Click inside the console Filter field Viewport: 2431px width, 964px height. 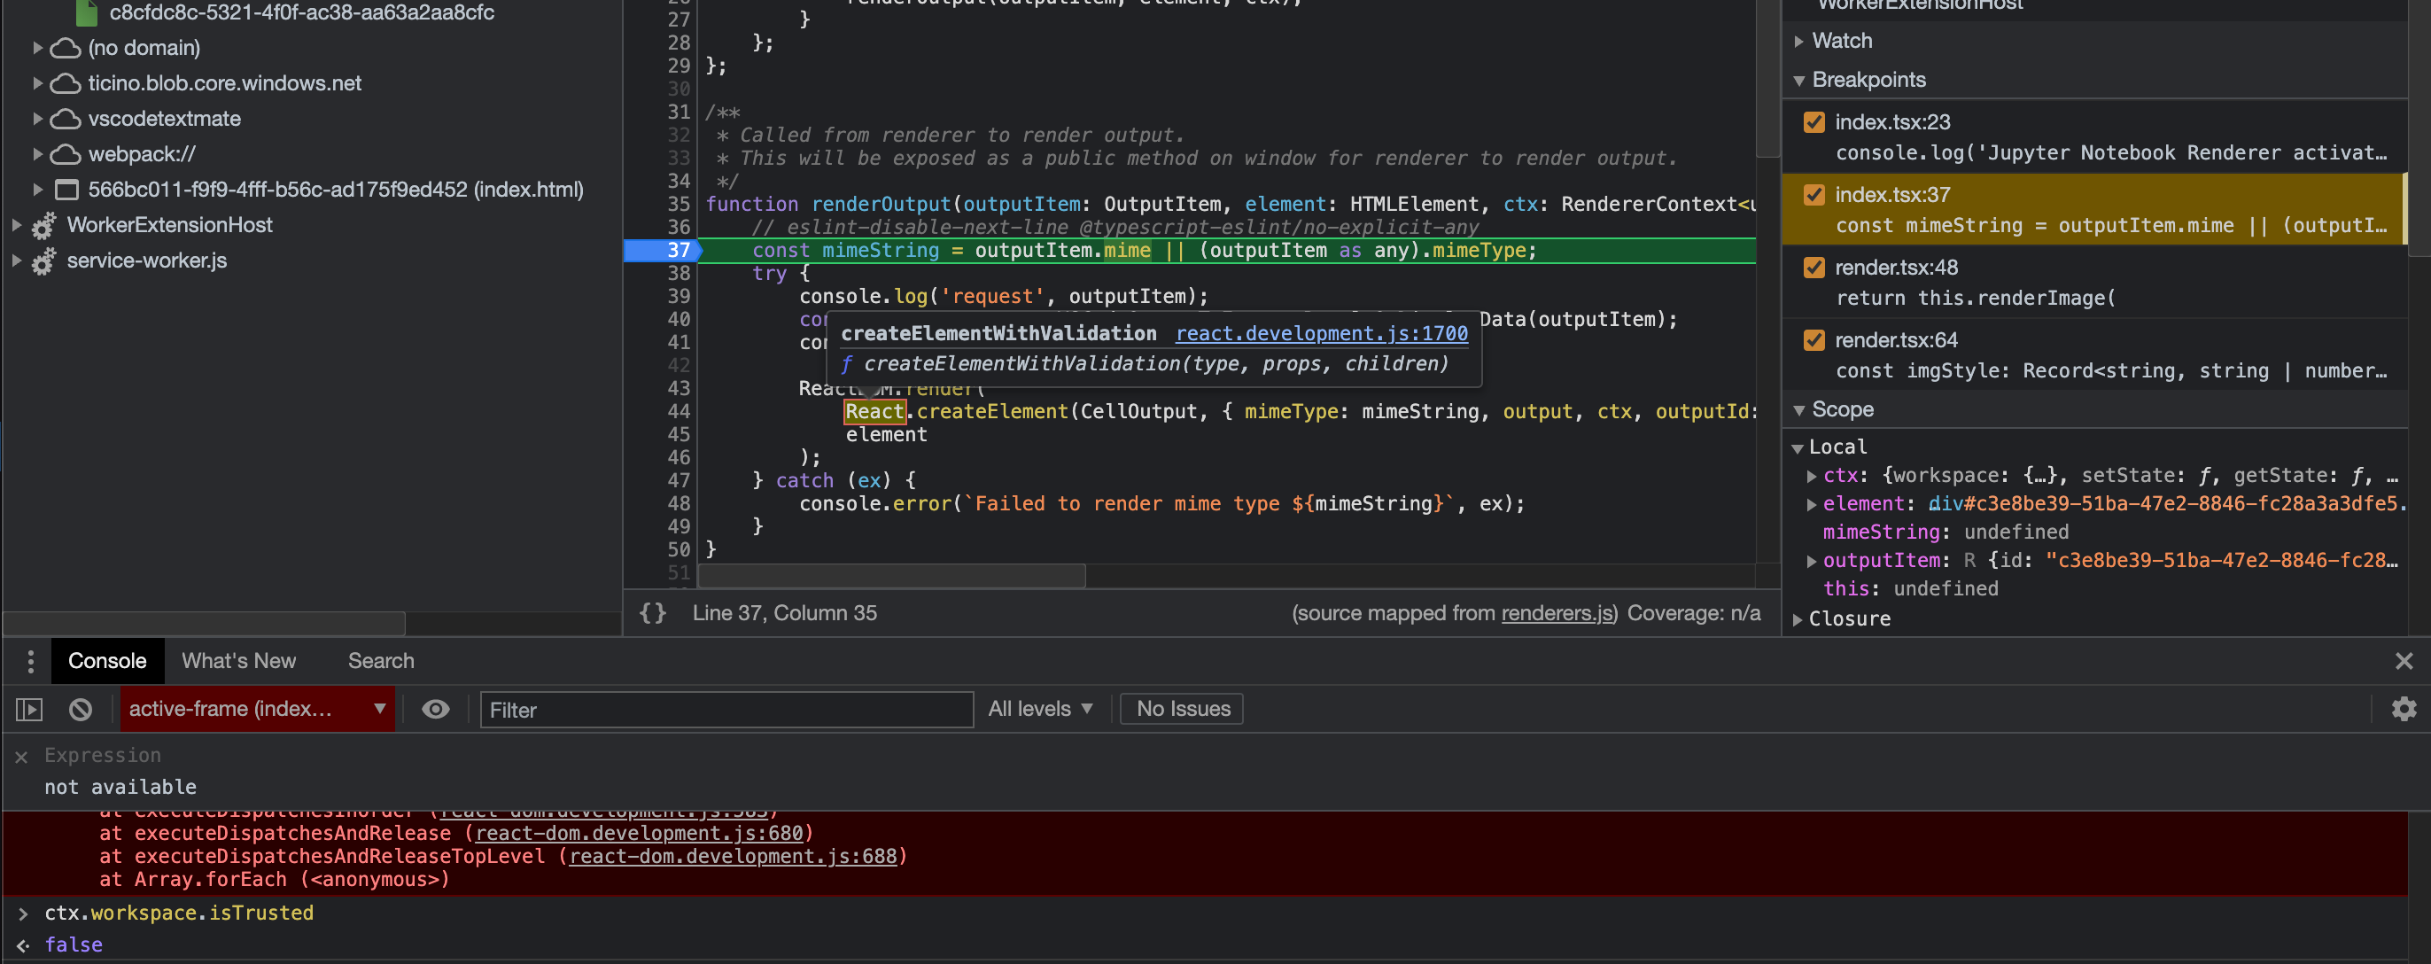tap(725, 709)
